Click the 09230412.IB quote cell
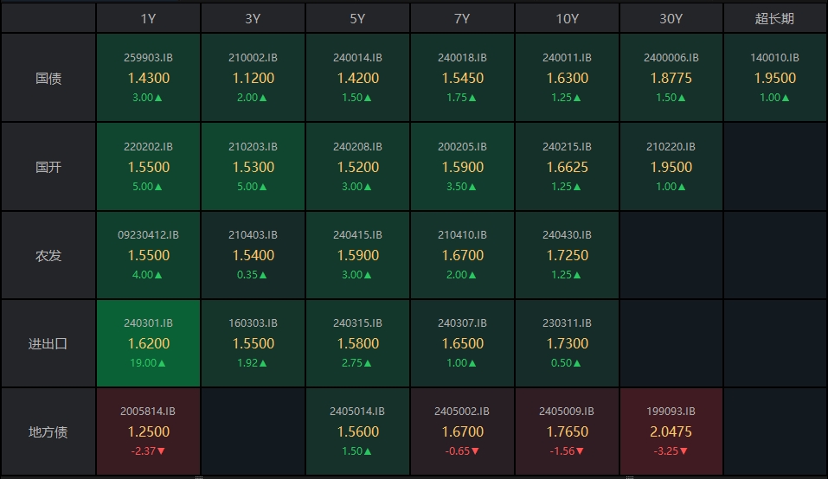 148,256
